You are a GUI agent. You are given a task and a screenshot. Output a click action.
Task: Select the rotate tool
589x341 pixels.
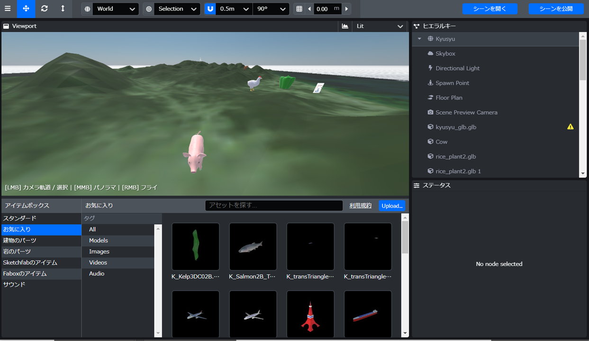pyautogui.click(x=44, y=9)
